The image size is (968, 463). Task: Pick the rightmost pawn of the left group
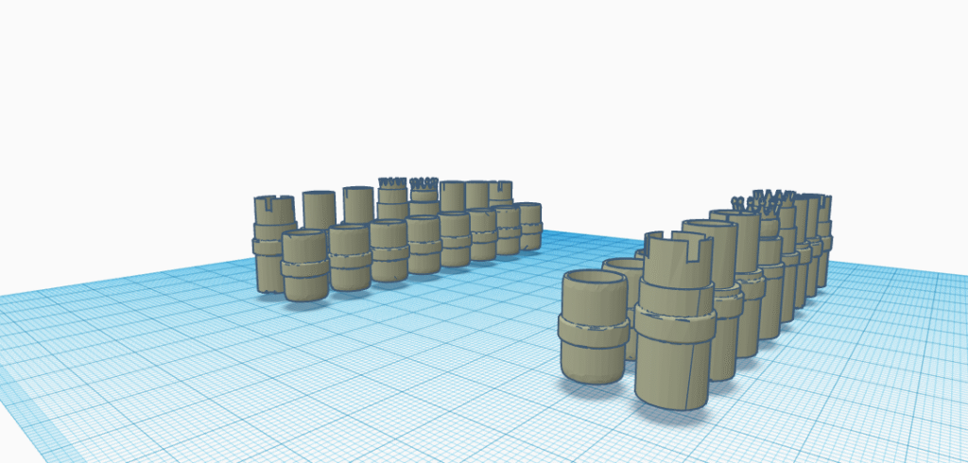pyautogui.click(x=530, y=225)
